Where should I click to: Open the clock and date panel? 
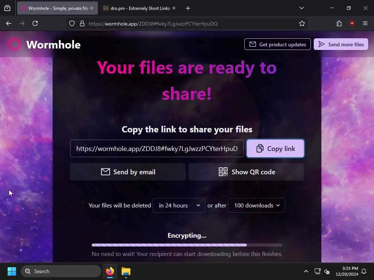[347, 271]
